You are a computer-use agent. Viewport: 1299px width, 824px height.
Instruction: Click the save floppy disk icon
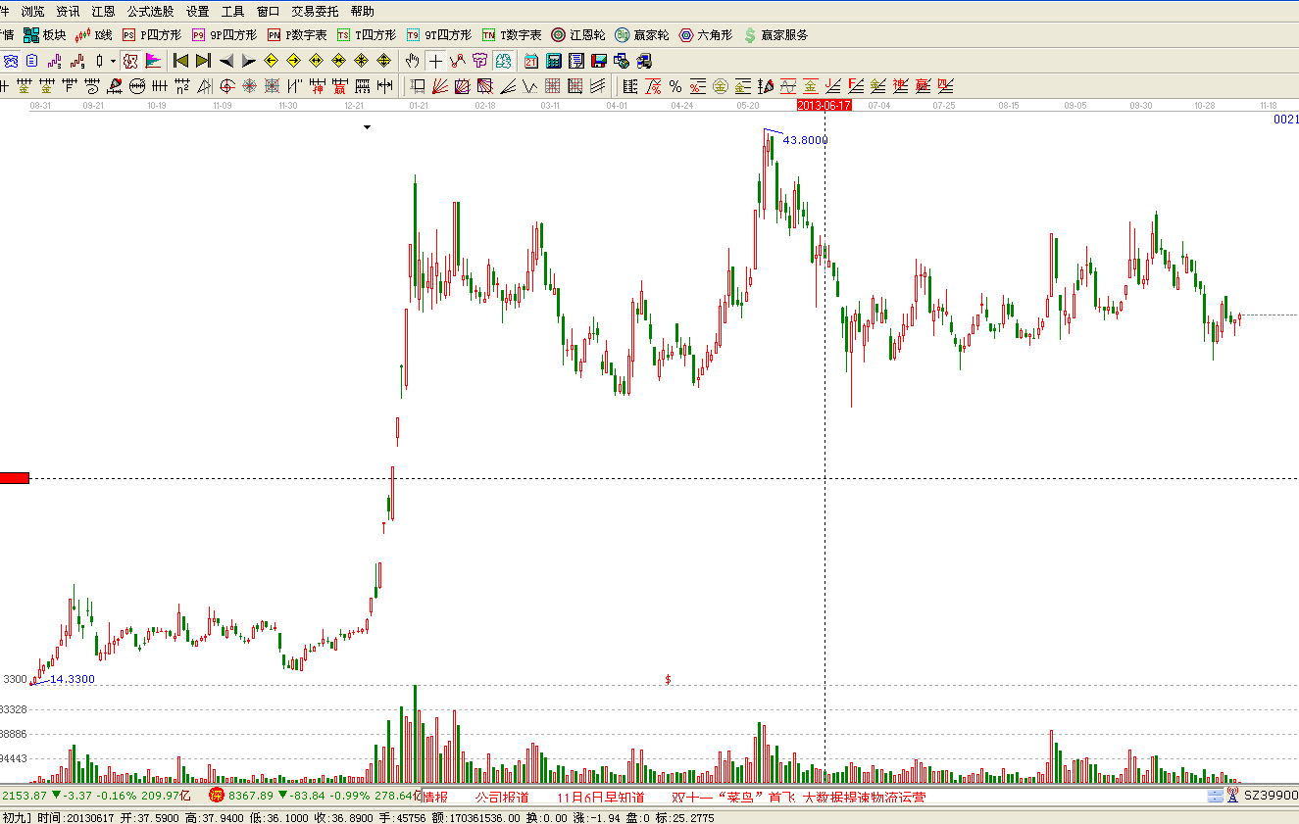[598, 61]
